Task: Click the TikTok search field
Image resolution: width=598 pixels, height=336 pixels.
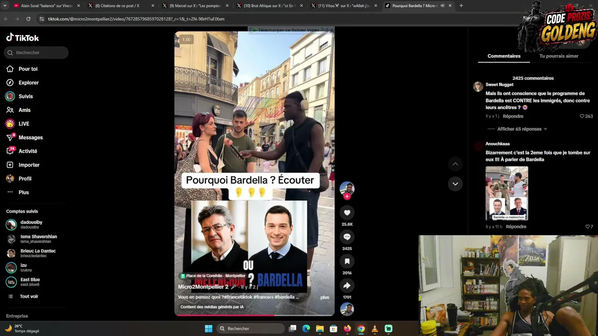Action: 36,53
